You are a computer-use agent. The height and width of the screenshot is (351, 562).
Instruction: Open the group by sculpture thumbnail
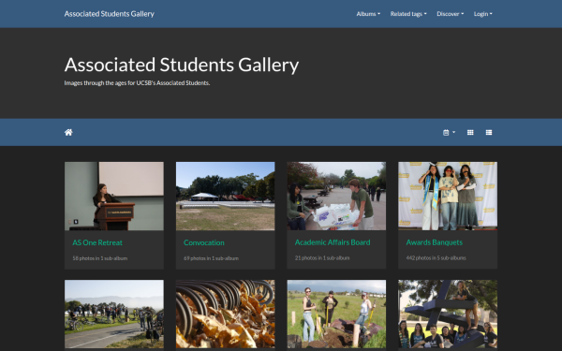pyautogui.click(x=448, y=314)
